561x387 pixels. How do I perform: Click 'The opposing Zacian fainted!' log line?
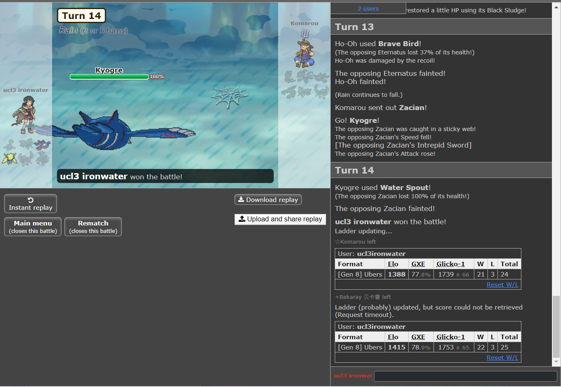point(385,209)
